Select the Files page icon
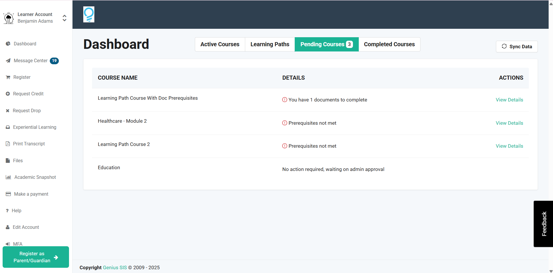Image resolution: width=553 pixels, height=273 pixels. [8, 160]
